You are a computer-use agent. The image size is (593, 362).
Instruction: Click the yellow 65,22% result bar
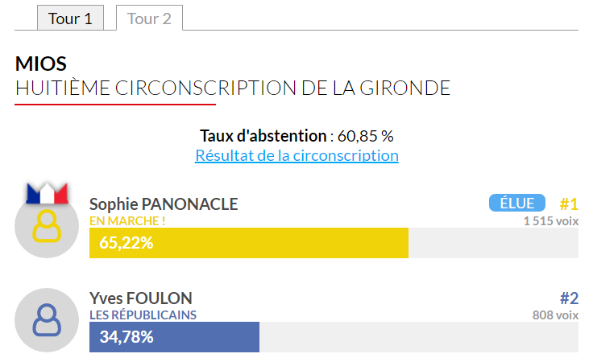click(249, 243)
